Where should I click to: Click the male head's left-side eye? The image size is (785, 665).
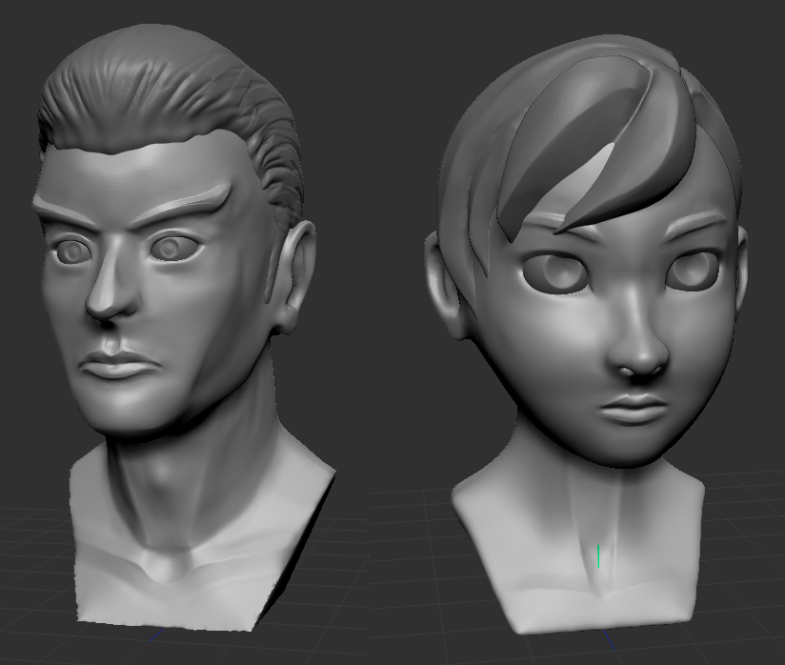click(x=73, y=252)
